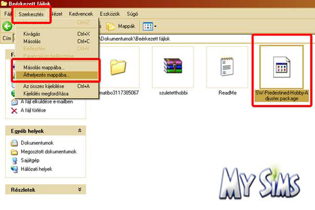Screen dimensions: 315x210
Task: Choose Másolás from the menu
Action: tap(57, 41)
